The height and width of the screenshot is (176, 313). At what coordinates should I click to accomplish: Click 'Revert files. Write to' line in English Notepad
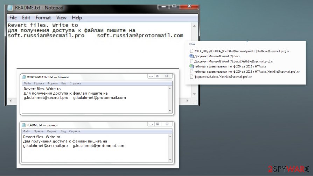click(43, 25)
